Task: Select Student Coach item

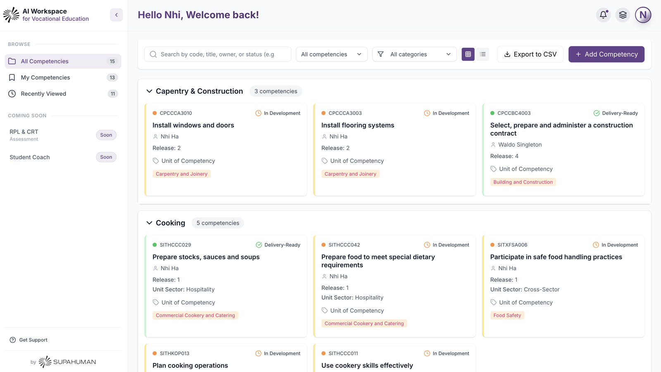Action: [x=63, y=157]
